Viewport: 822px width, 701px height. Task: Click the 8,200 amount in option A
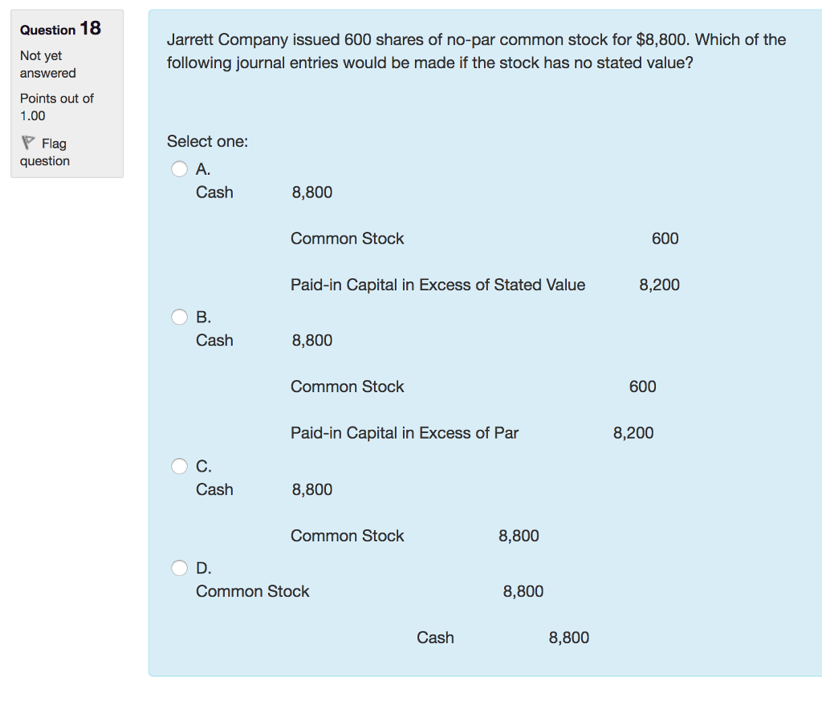659,285
